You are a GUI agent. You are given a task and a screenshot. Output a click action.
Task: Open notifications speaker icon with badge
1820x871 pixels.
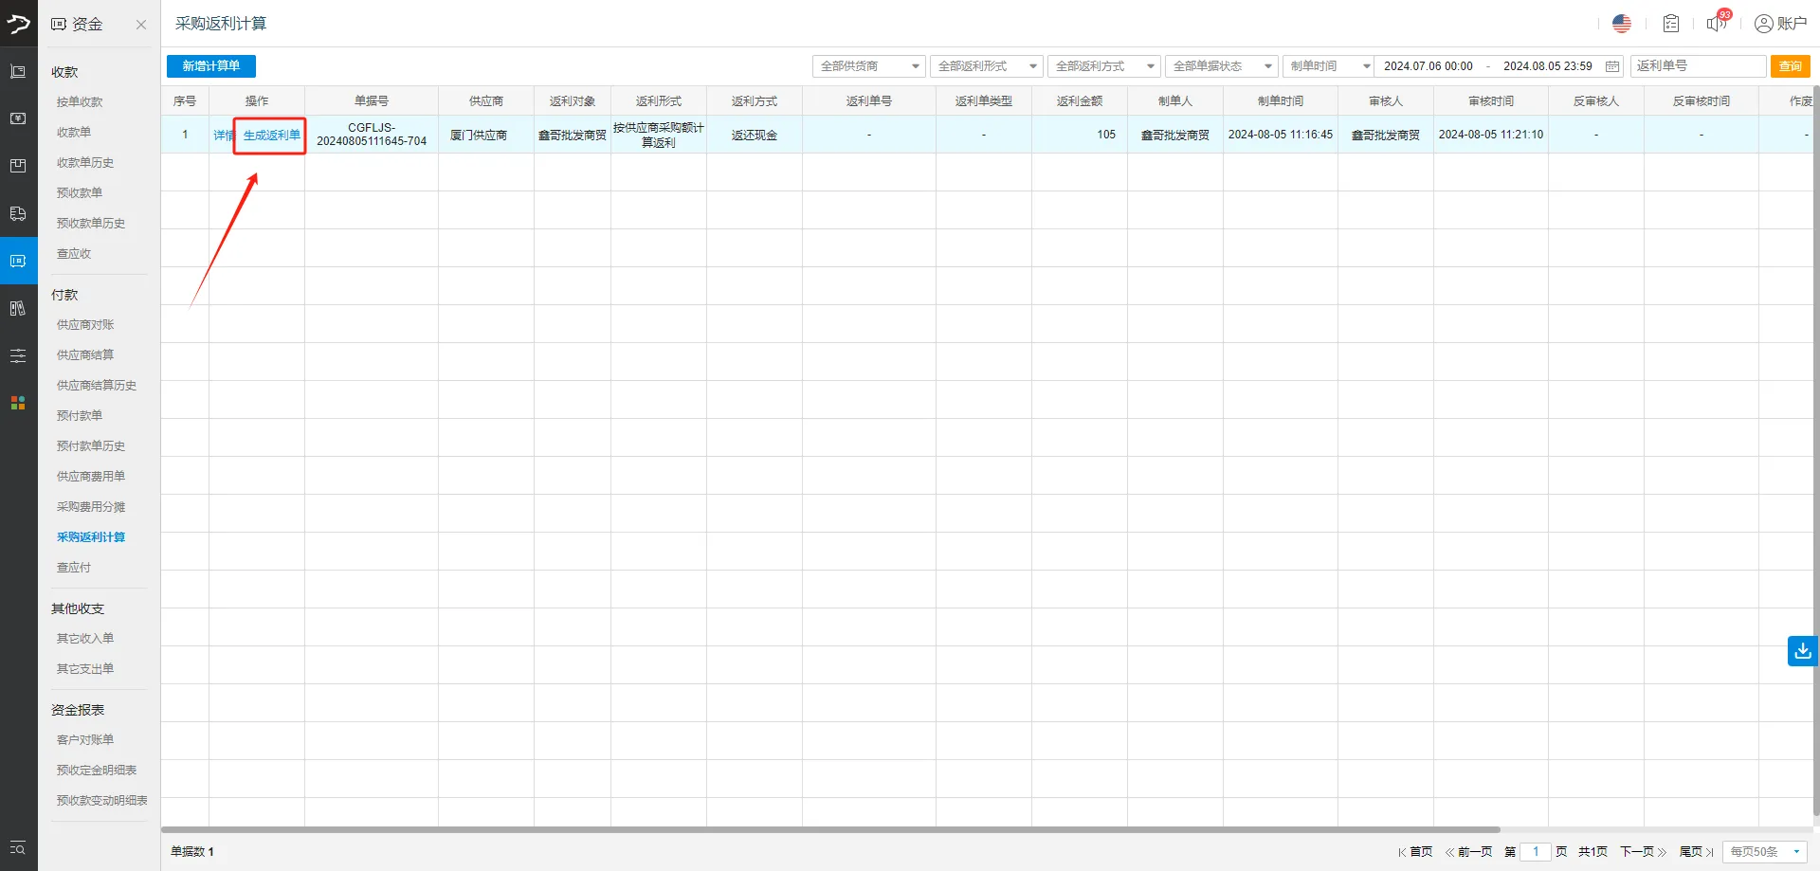1717,24
